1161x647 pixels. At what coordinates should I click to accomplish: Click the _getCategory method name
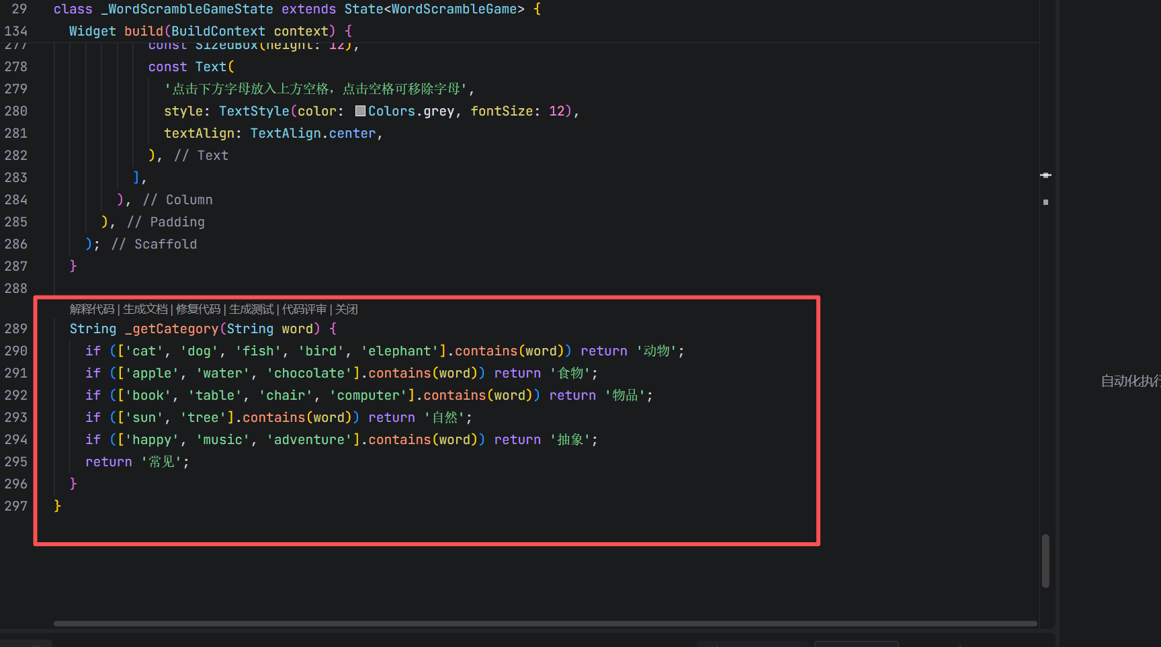point(171,329)
